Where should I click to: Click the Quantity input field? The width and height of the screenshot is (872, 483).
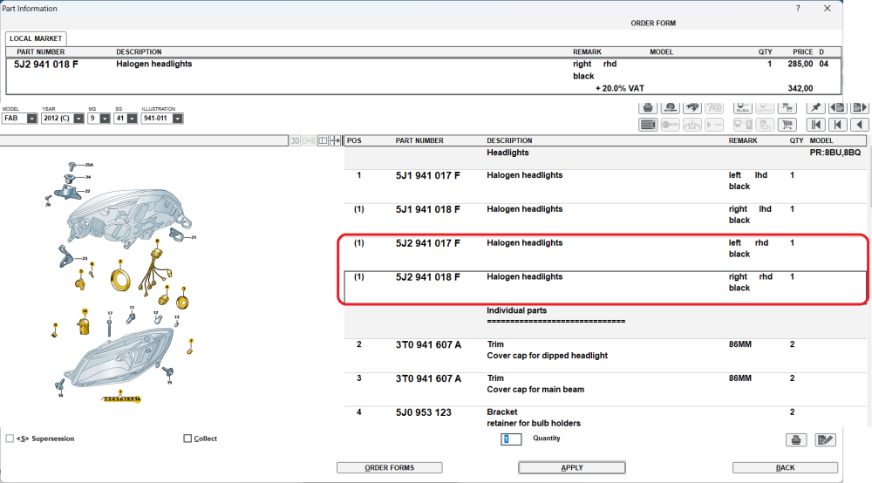511,439
